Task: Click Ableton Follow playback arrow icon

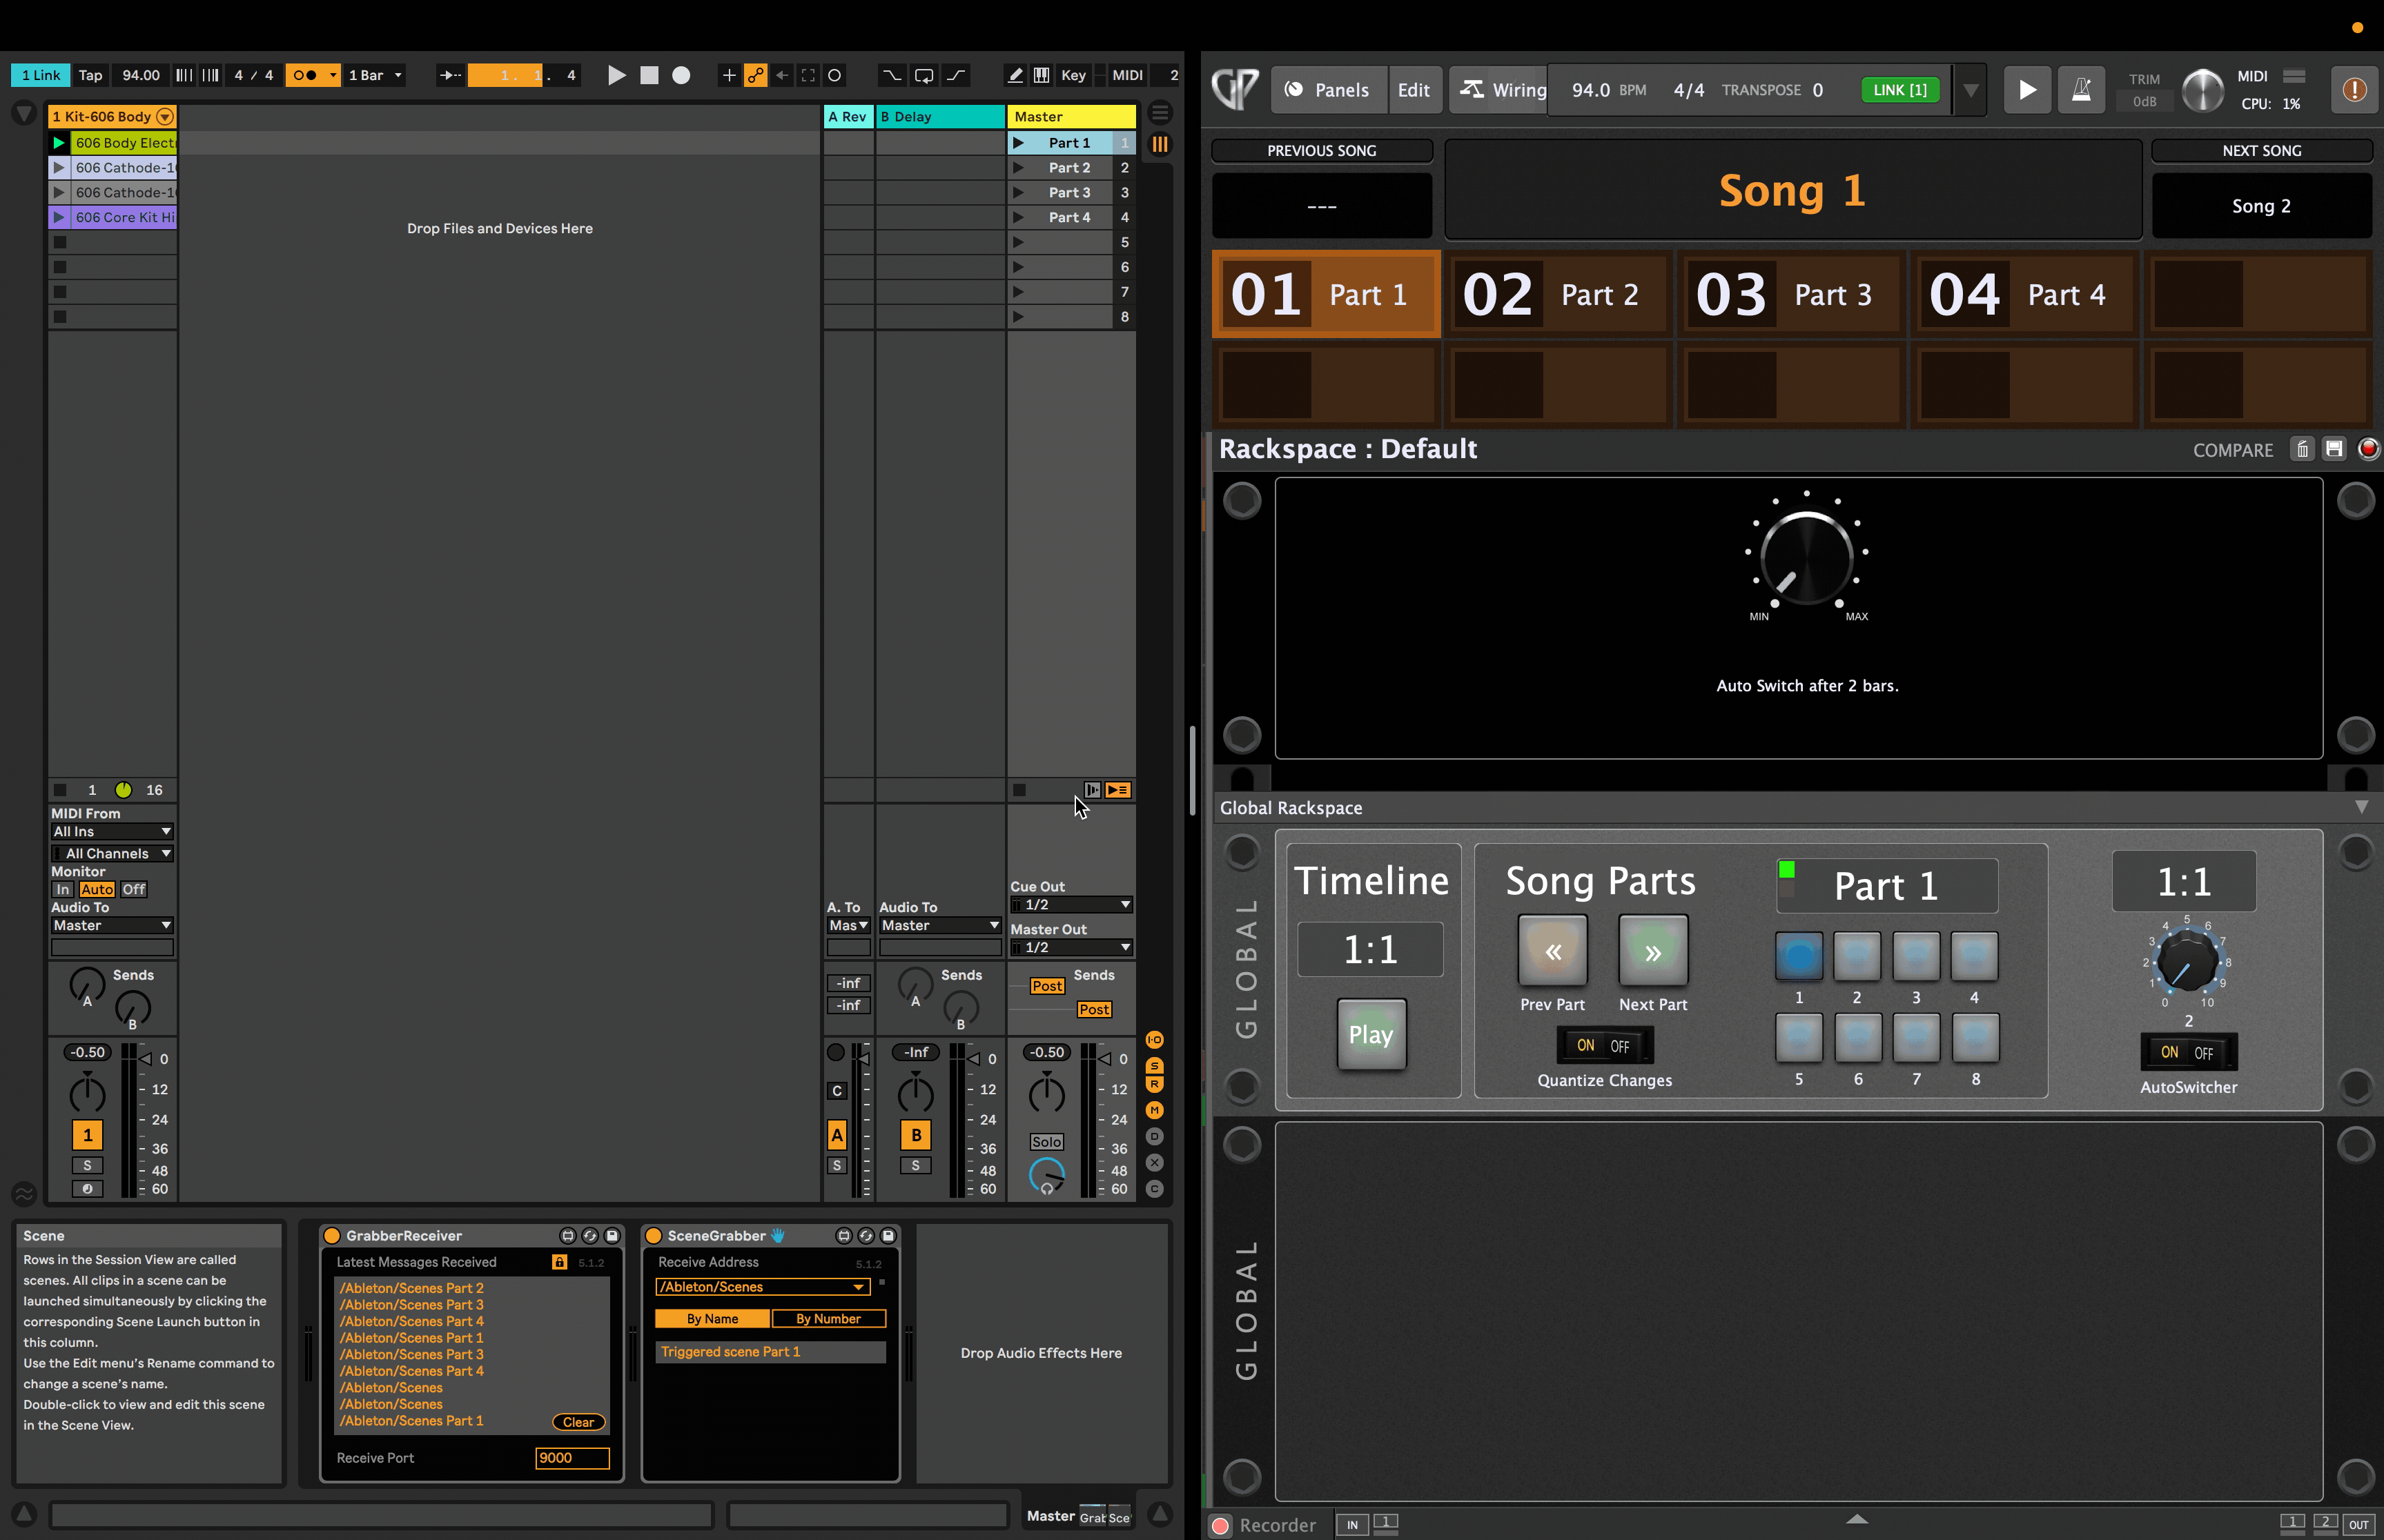Action: [450, 75]
